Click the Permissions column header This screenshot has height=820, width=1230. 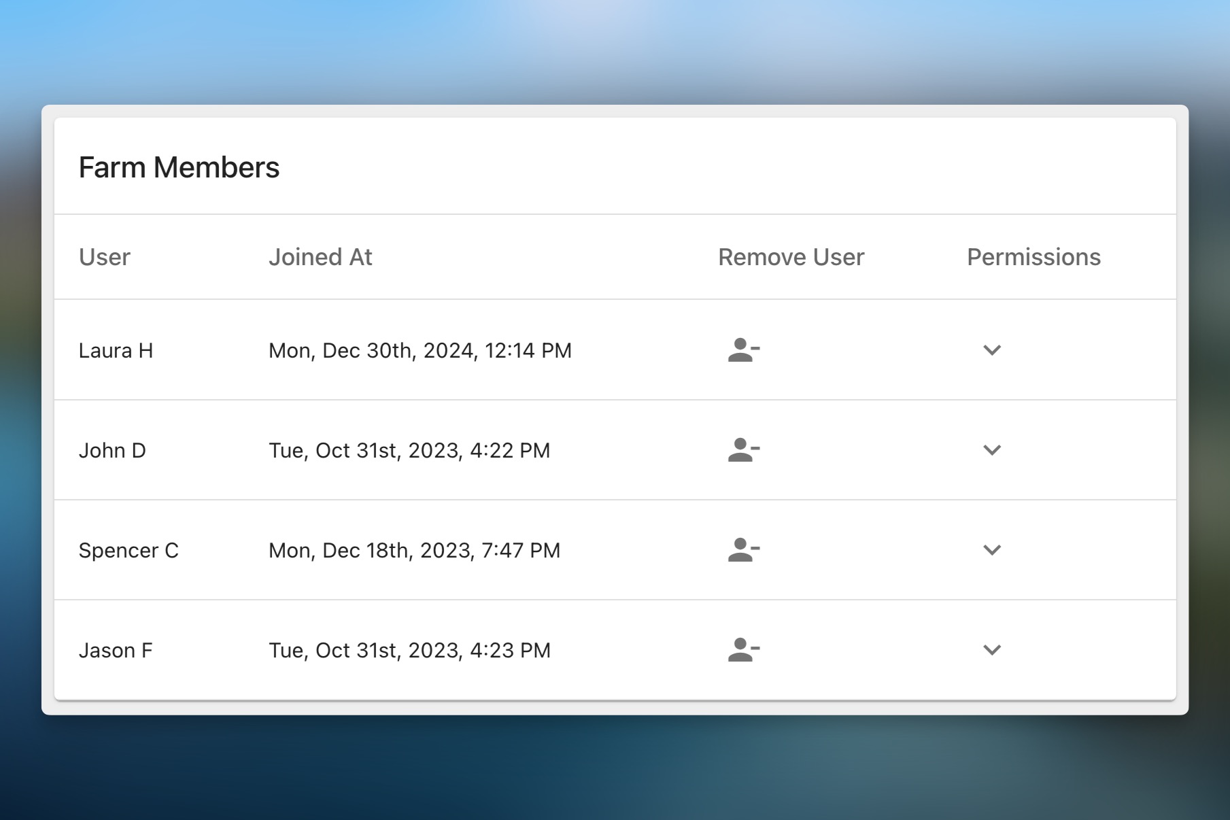tap(1034, 257)
